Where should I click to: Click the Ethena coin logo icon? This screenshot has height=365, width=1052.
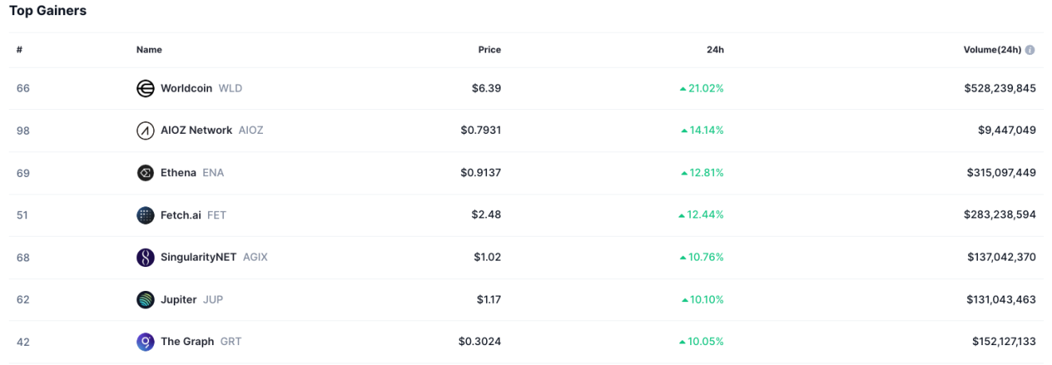pos(145,173)
